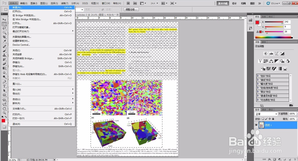Screen dimensions: 298x161
Task: Click the Vibrance adjustment icon
Action: (x=260, y=61)
